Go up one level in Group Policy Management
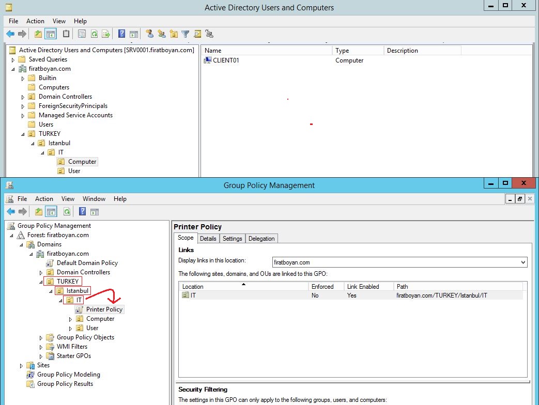Screen dimensions: 539x405 38,212
